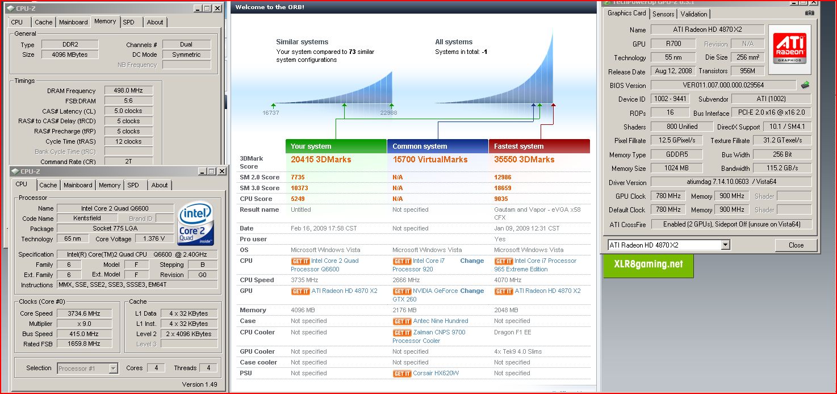This screenshot has height=394, width=837.
Task: Click GET IT badge beside Corsair HX620W
Action: [x=402, y=374]
